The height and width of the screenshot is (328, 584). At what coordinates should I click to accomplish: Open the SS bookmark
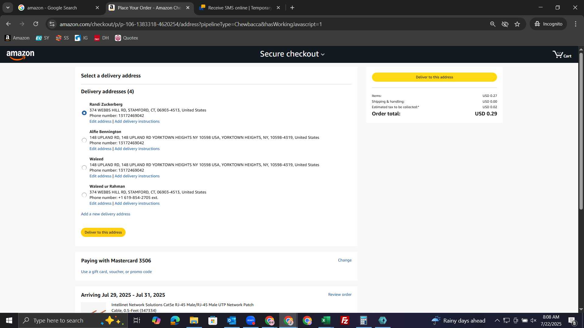[62, 38]
